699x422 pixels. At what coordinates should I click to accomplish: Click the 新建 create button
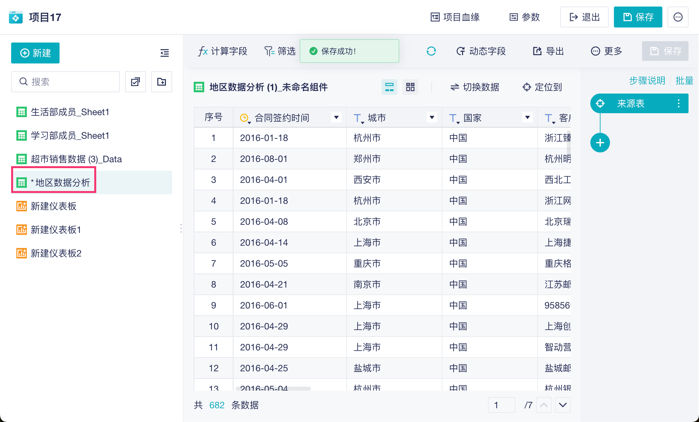(35, 53)
